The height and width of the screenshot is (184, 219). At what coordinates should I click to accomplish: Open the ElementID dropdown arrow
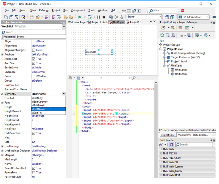[64, 94]
